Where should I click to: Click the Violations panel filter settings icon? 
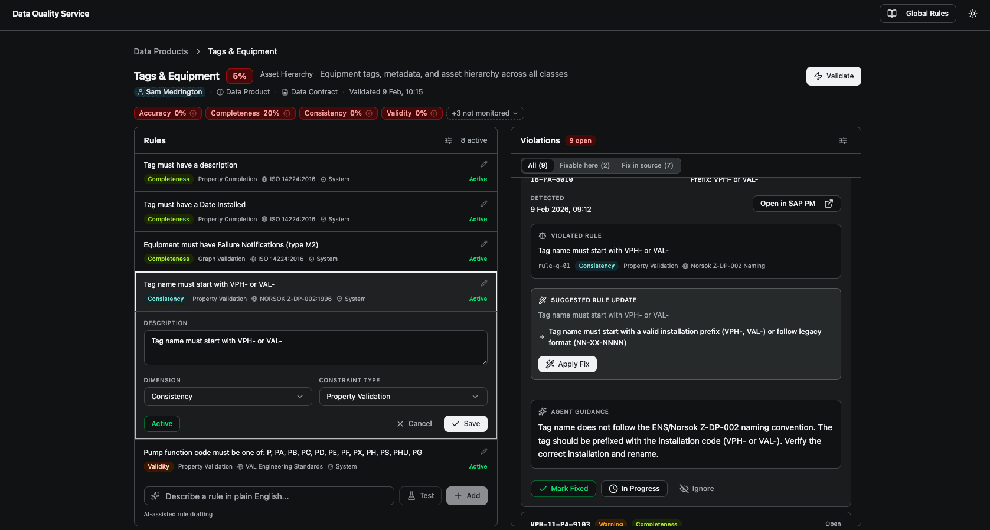point(842,140)
